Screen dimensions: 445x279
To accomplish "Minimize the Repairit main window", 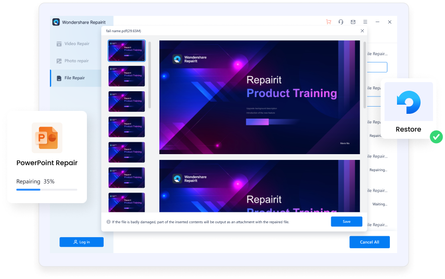I will coord(377,22).
